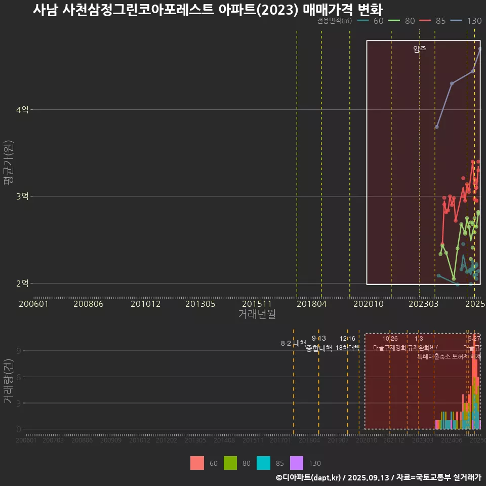The image size is (486, 486).
Task: Click '200806' on the price chart x-axis
Action: 88,304
